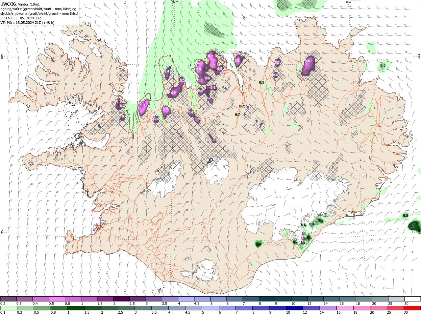The width and height of the screenshot is (421, 315).
Task: Click the "slydda/snjókoma" legend description line
Action: tap(39, 13)
